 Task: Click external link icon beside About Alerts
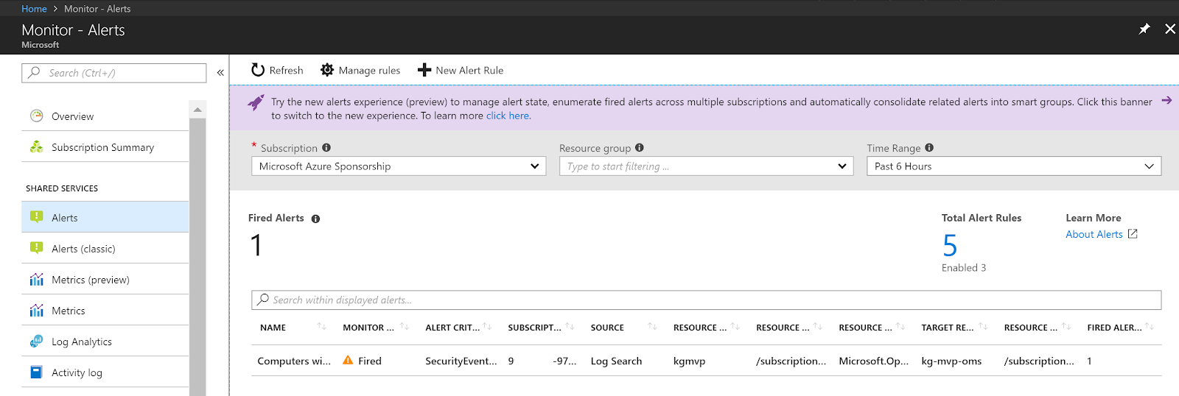(1133, 234)
